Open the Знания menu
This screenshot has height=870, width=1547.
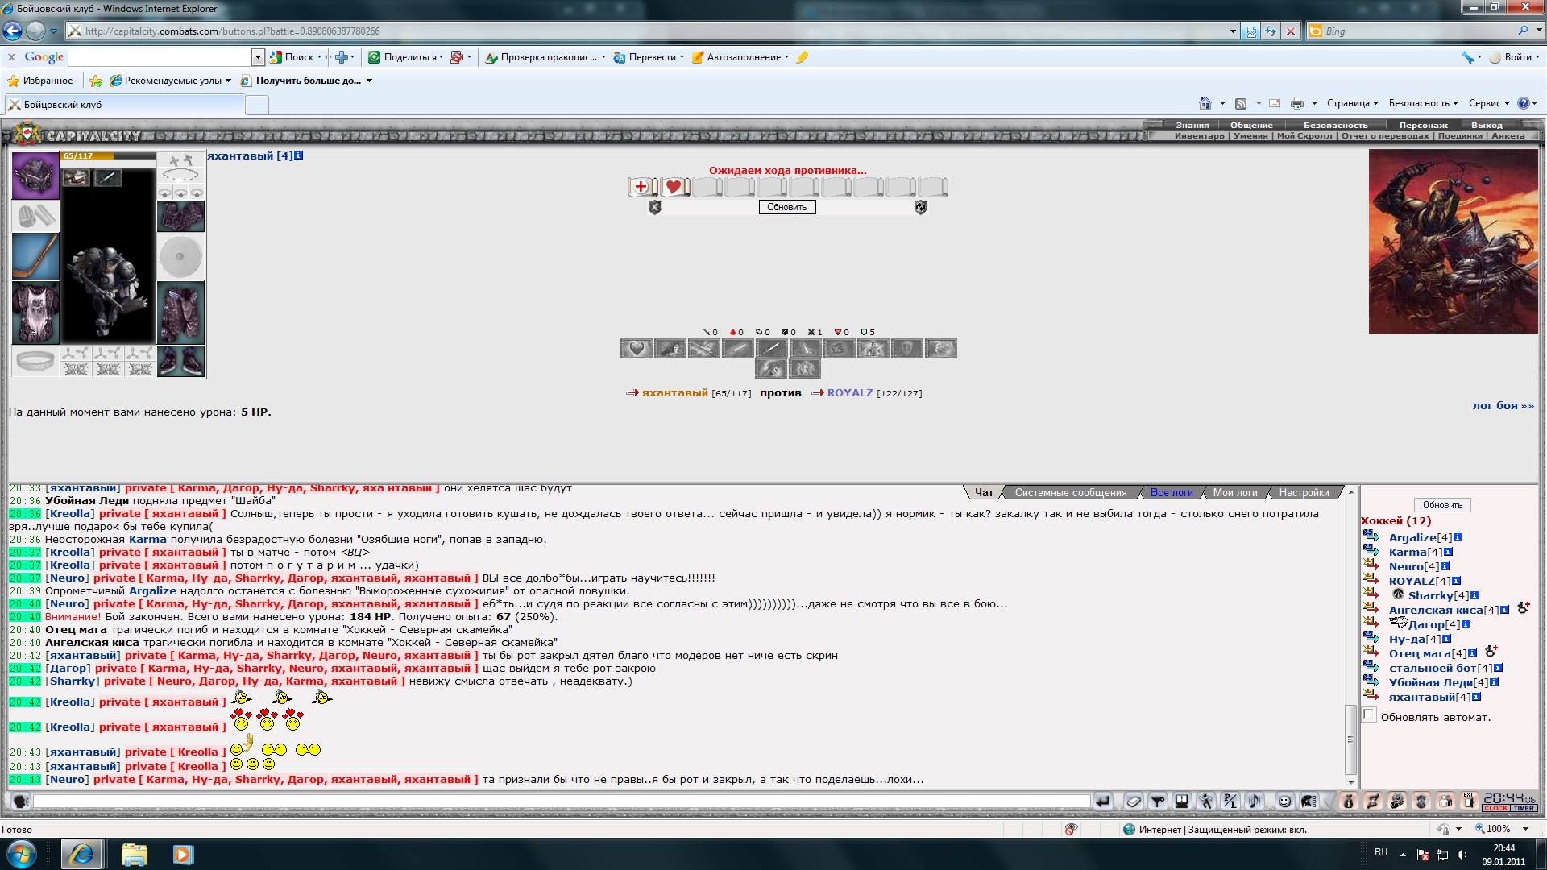pos(1192,125)
